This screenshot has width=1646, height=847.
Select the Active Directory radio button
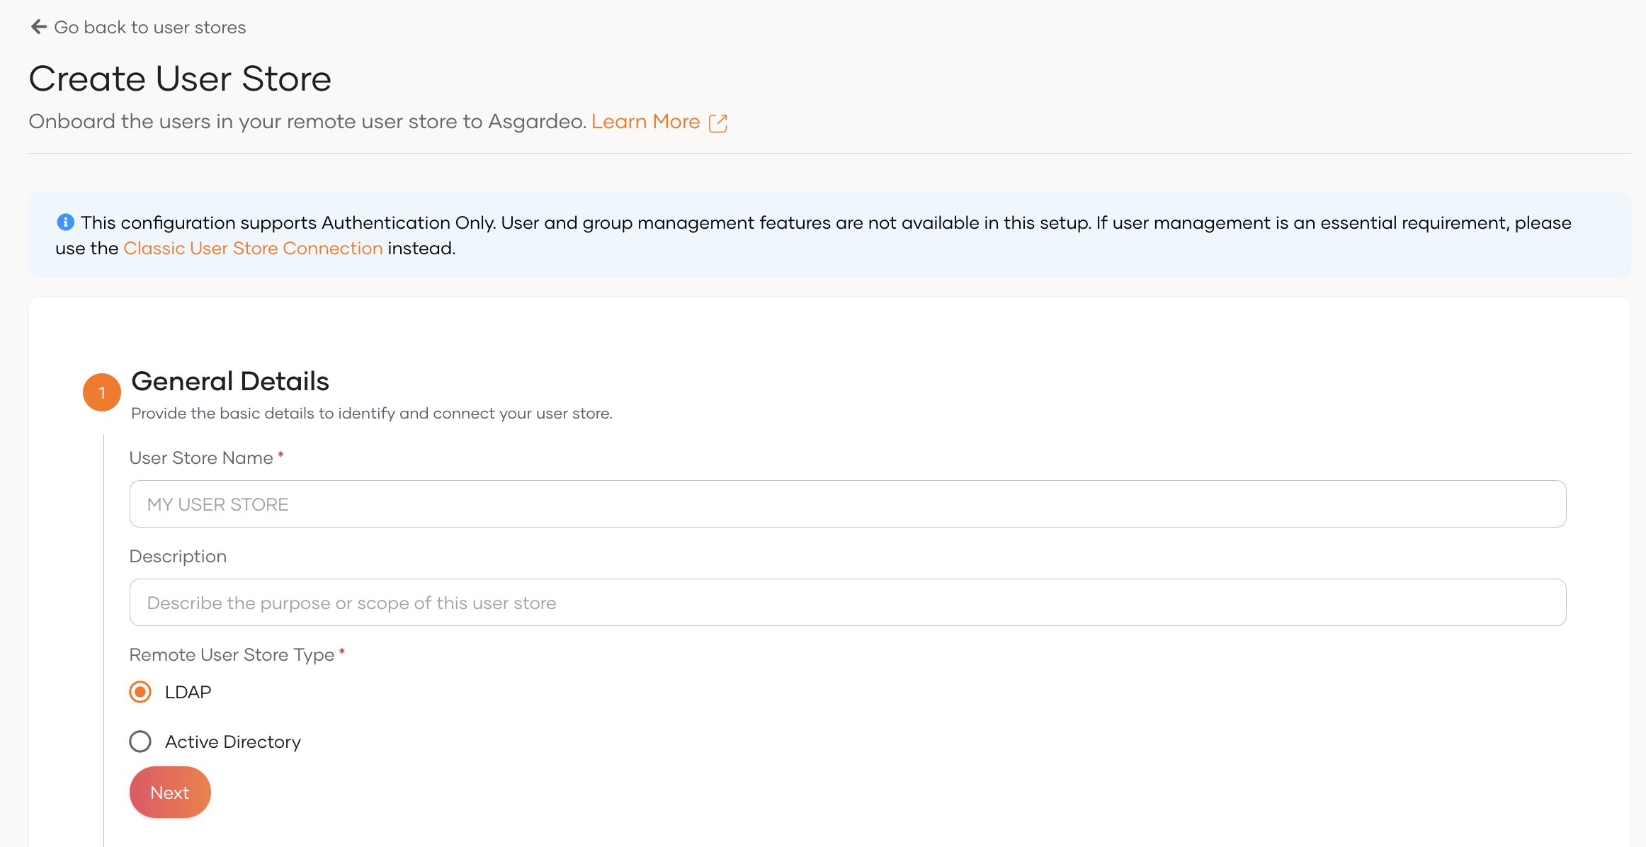coord(140,741)
